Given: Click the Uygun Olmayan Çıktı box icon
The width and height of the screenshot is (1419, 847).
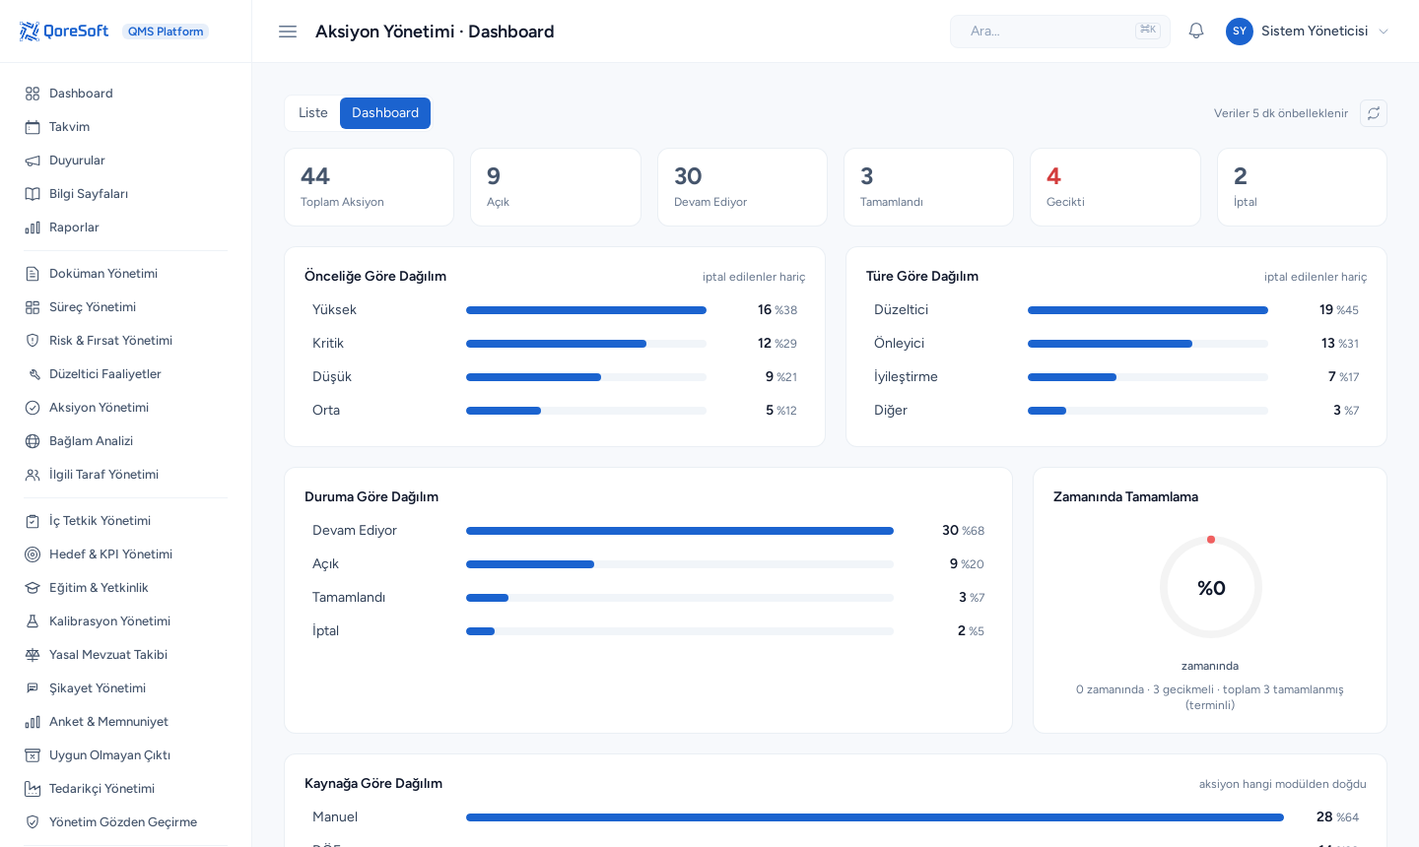Looking at the screenshot, I should 33,755.
